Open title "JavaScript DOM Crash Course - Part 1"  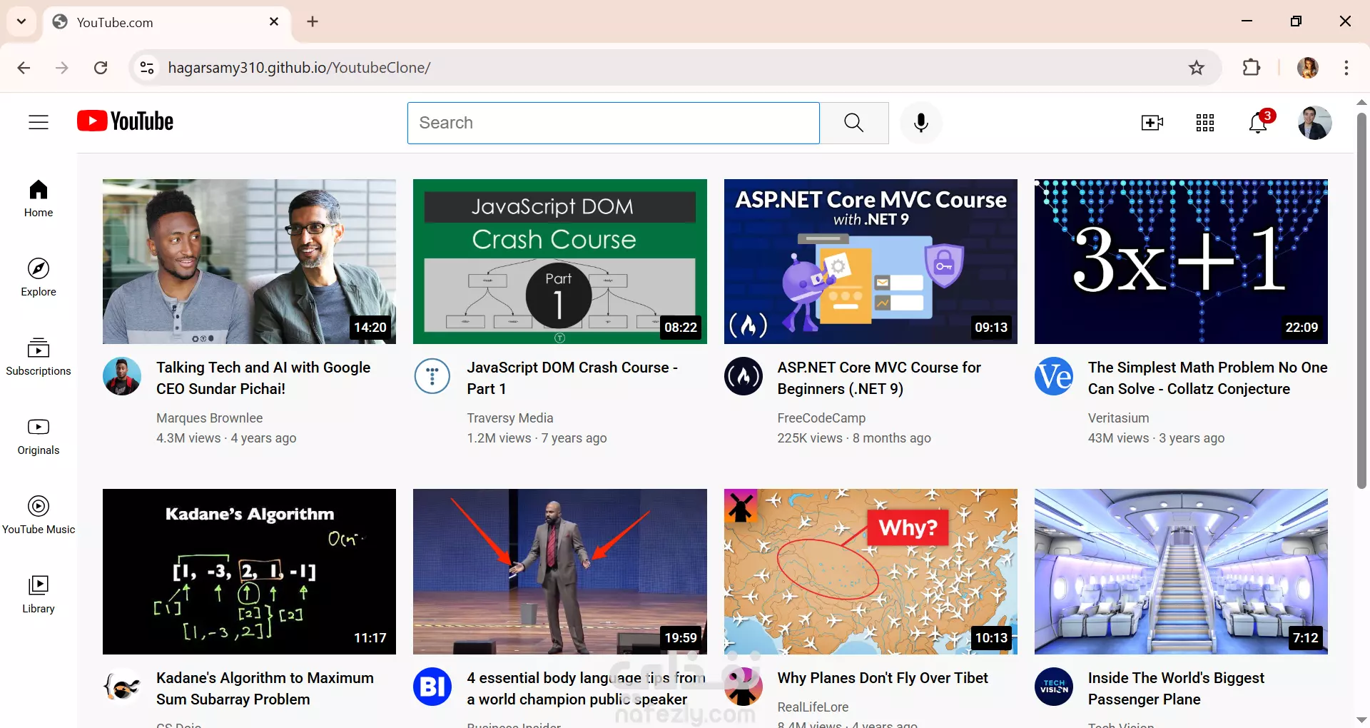pyautogui.click(x=572, y=378)
